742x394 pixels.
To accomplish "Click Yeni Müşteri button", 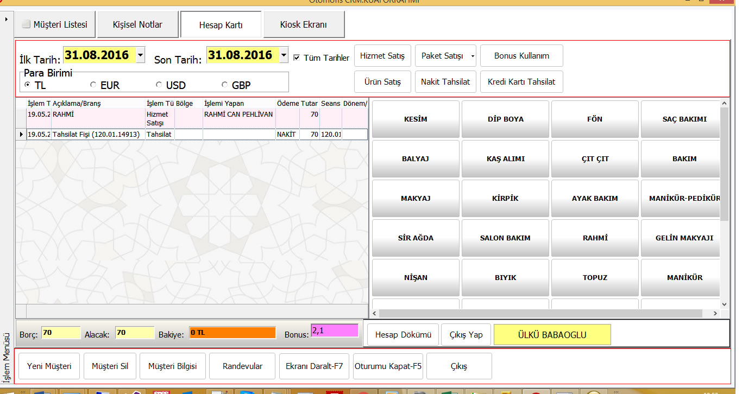I will click(49, 366).
